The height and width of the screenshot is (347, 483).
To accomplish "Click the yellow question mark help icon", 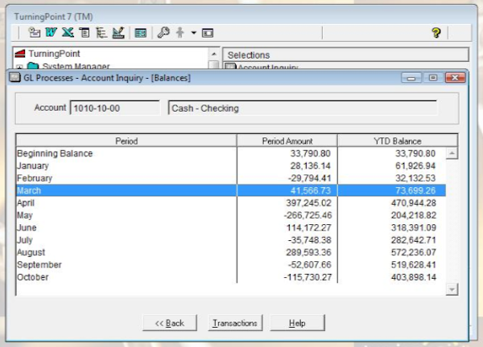I will click(x=436, y=33).
